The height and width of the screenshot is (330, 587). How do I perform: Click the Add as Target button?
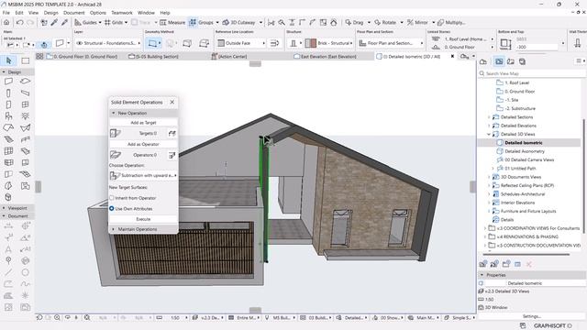coord(143,123)
